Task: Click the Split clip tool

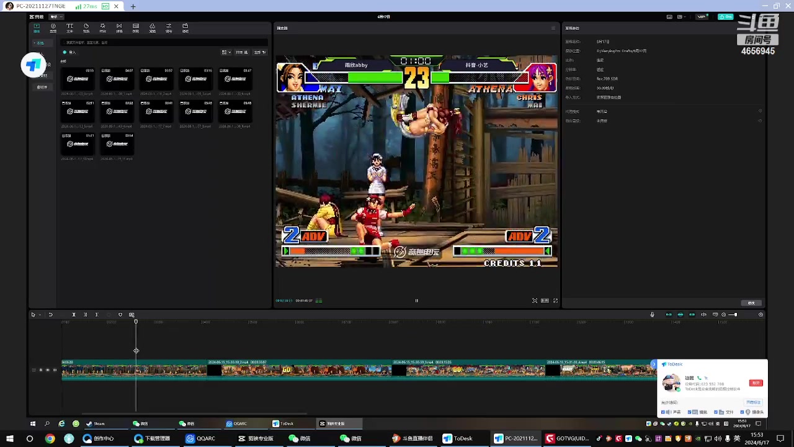Action: [73, 315]
